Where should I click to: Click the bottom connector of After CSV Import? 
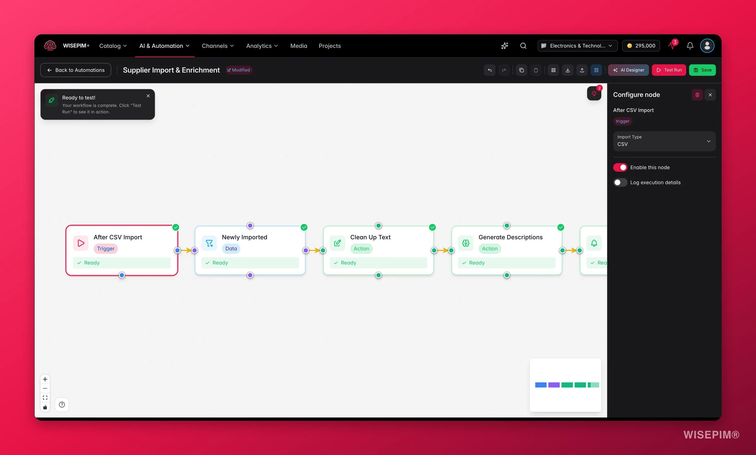click(122, 275)
